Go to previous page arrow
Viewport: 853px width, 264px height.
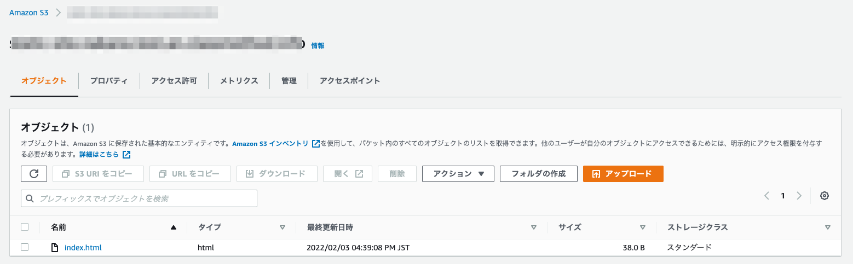(767, 196)
